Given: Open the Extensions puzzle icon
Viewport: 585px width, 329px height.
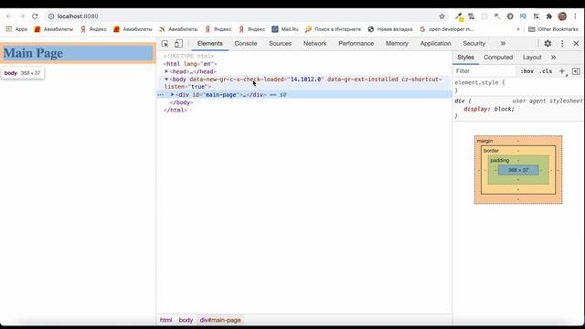Looking at the screenshot, I should 548,16.
